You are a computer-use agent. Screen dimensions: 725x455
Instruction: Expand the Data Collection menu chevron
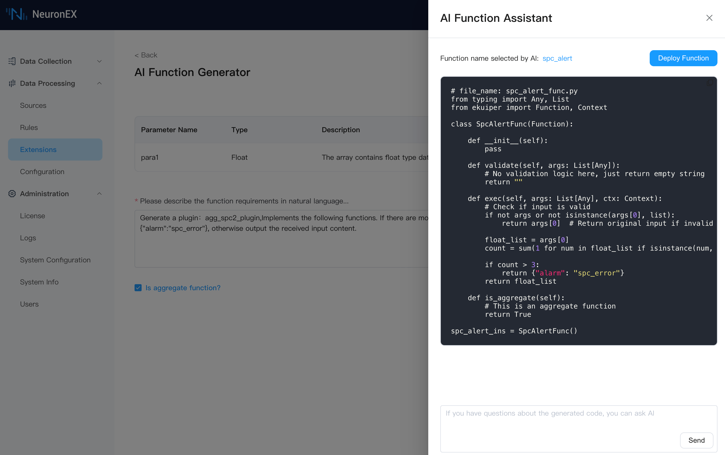coord(99,61)
